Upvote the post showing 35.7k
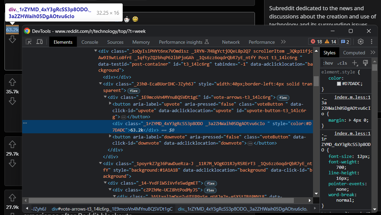This screenshot has width=381, height=215. click(x=12, y=82)
